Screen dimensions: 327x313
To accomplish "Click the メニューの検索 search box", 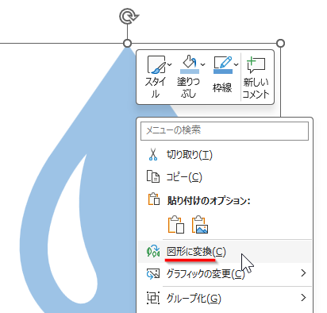I will (225, 131).
